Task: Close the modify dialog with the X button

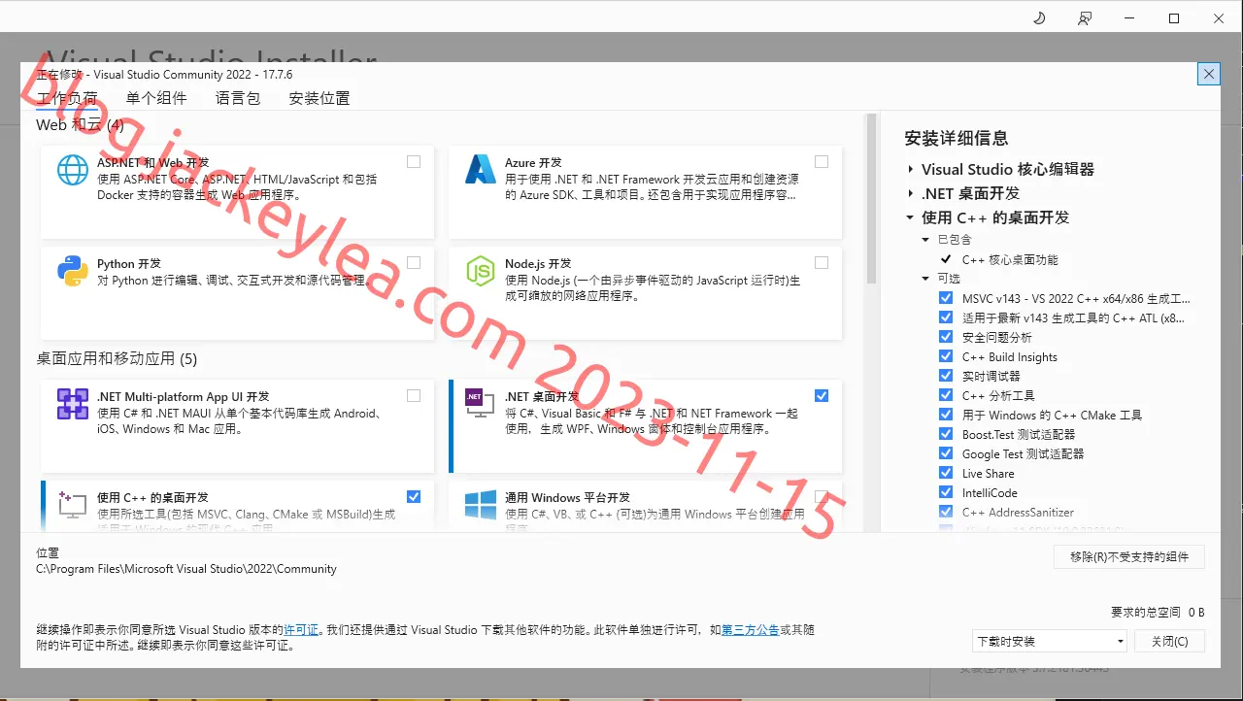Action: (1208, 74)
